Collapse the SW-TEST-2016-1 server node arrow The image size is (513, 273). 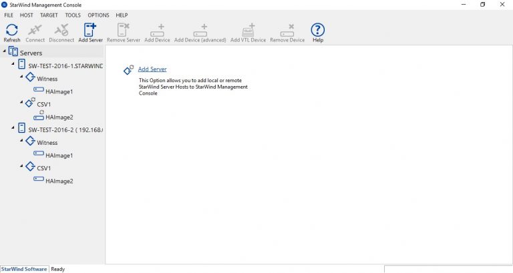coord(13,65)
